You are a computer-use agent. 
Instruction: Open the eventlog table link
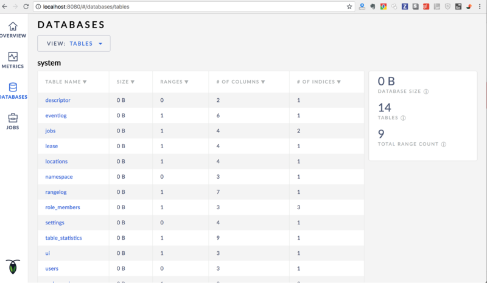click(56, 115)
